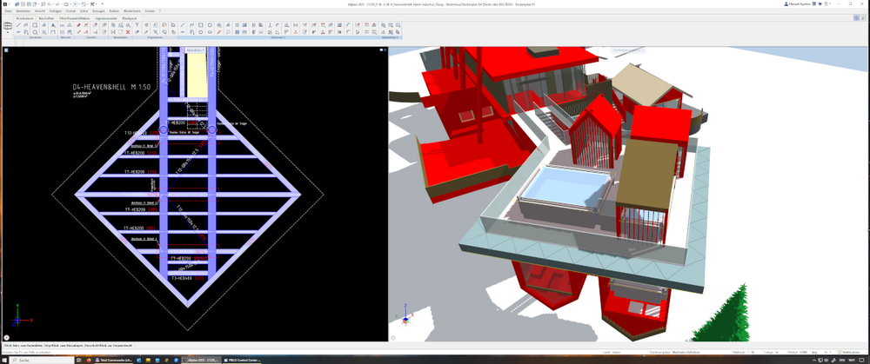Select the Grundriss 1 viewport label
The height and width of the screenshot is (364, 870).
pyautogui.click(x=194, y=50)
